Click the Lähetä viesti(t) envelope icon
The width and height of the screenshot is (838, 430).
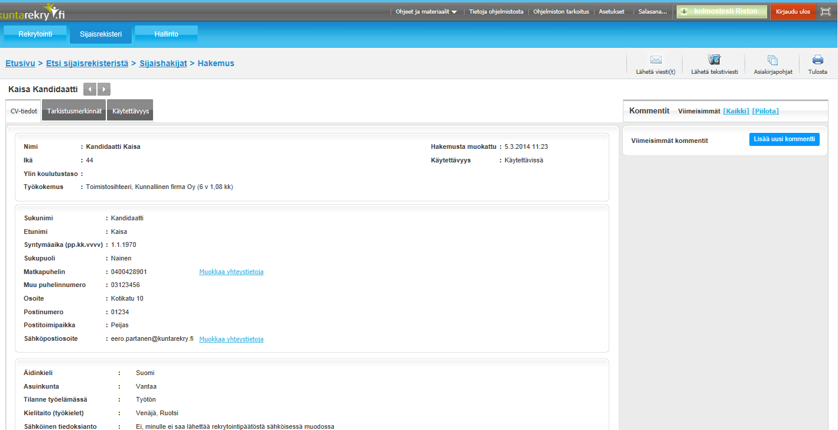click(655, 60)
